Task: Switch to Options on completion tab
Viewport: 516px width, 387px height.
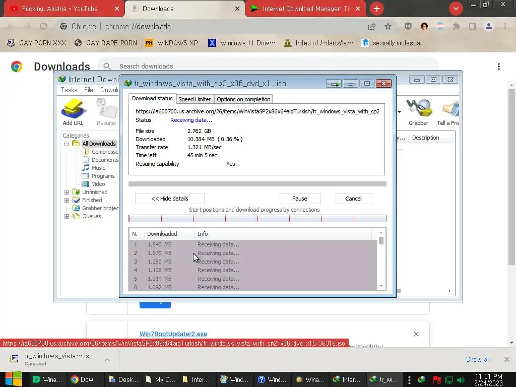Action: 243,99
